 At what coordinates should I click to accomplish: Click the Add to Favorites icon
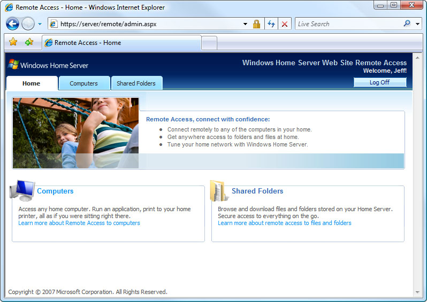click(x=29, y=42)
